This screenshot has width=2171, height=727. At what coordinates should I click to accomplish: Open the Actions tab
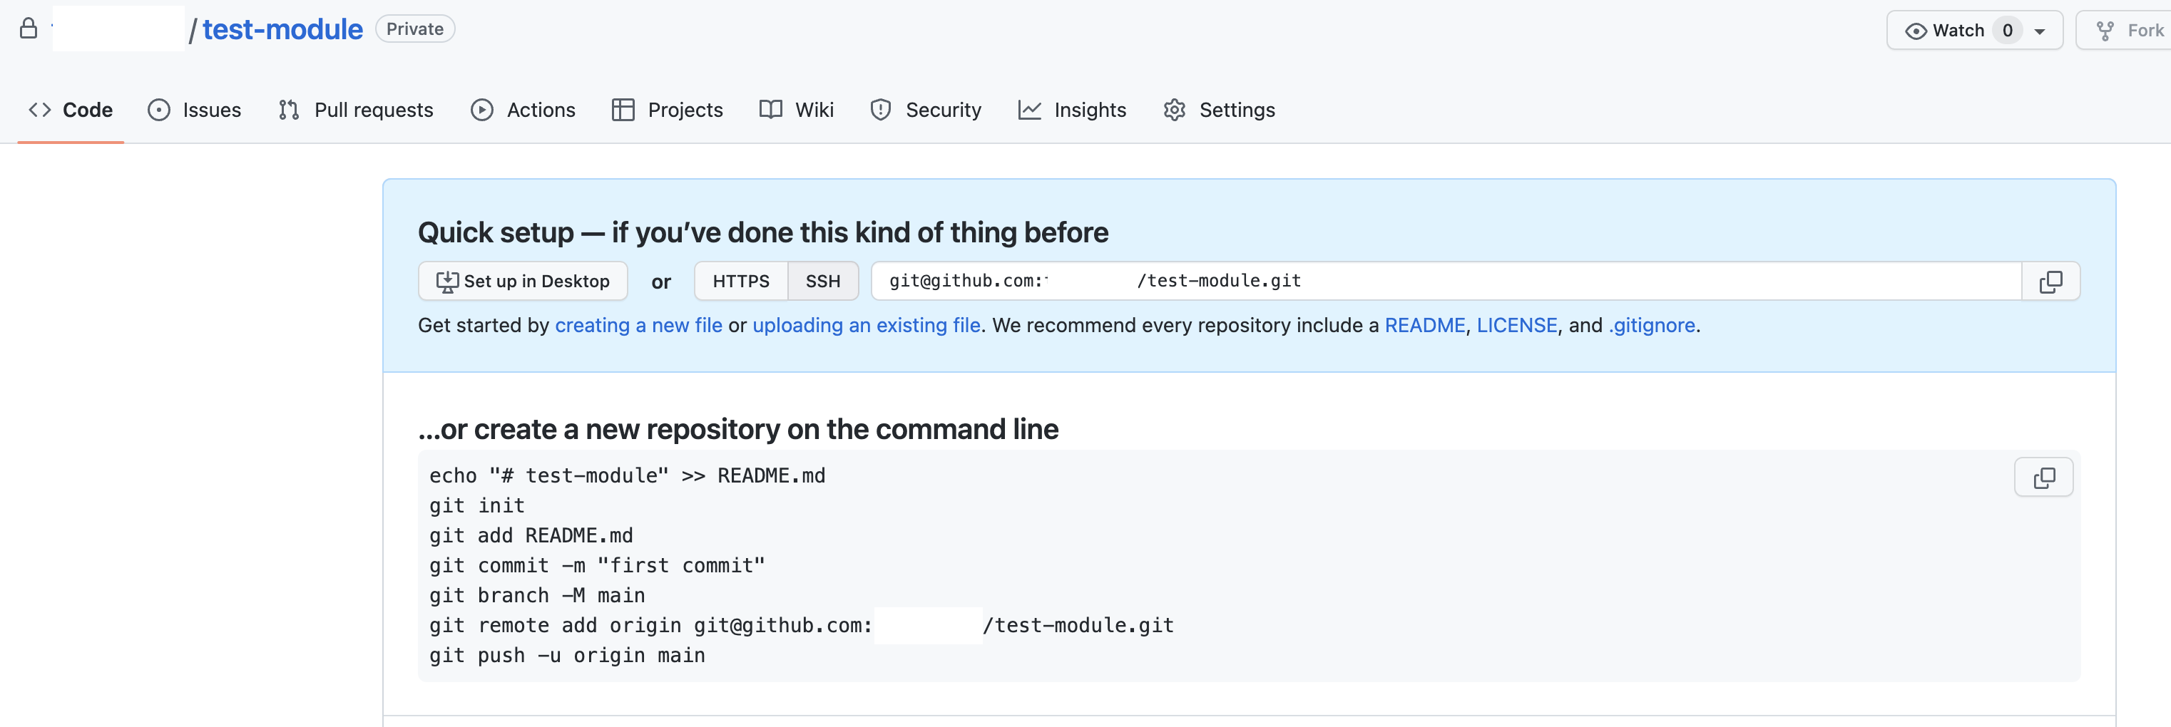pos(523,110)
